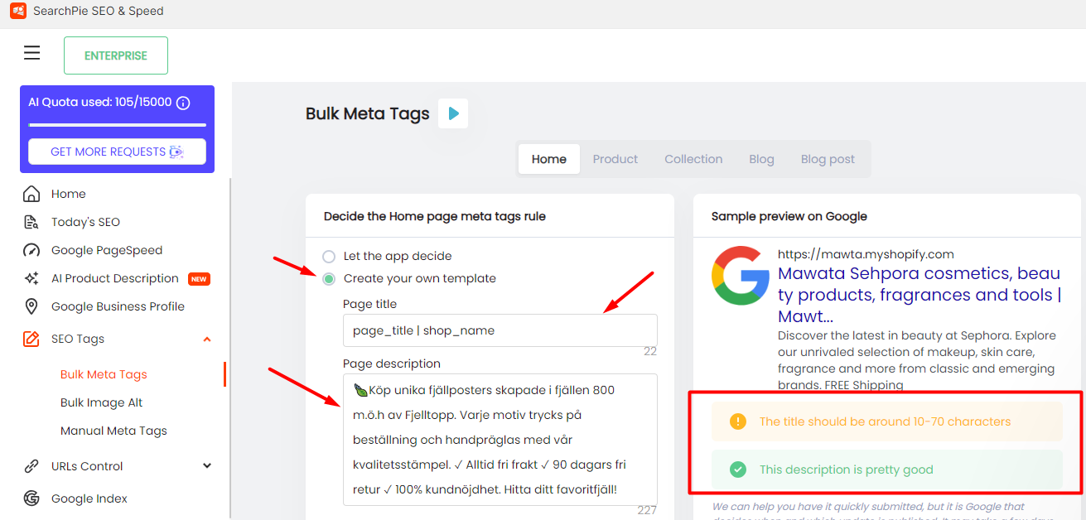The height and width of the screenshot is (520, 1086).
Task: Click the 'Bulk Meta Tags' page heading
Action: [x=367, y=113]
